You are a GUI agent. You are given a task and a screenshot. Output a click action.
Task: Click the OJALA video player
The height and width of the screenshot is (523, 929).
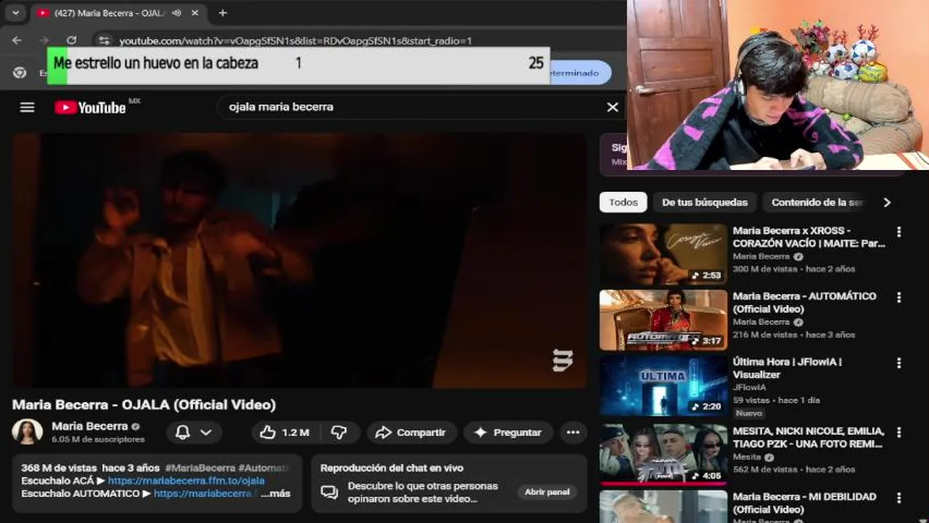click(299, 260)
